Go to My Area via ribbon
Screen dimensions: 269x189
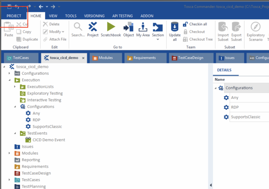click(143, 29)
